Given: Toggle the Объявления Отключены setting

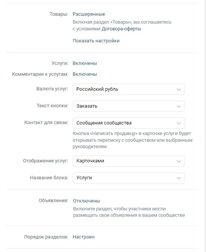Looking at the screenshot, I should tap(87, 201).
